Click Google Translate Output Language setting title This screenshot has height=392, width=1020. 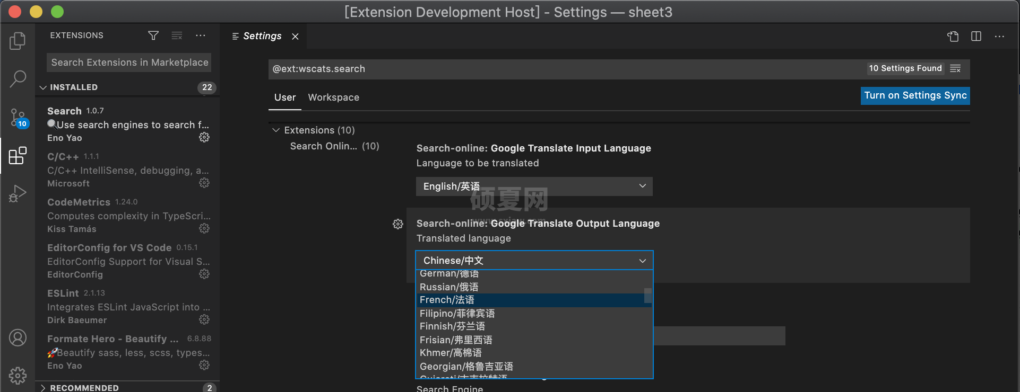click(538, 224)
